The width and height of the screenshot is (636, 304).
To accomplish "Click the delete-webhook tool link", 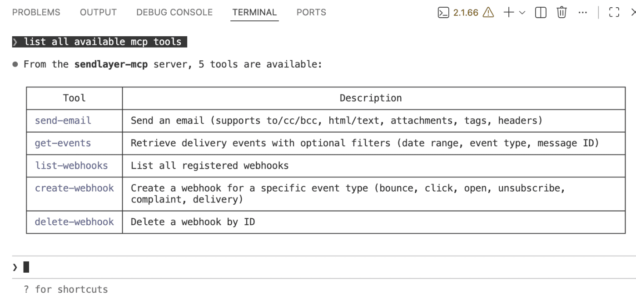I will pyautogui.click(x=74, y=222).
